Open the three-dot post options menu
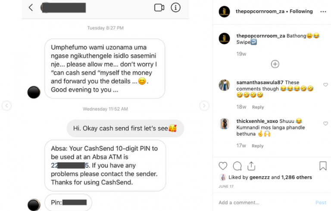 [x=323, y=12]
